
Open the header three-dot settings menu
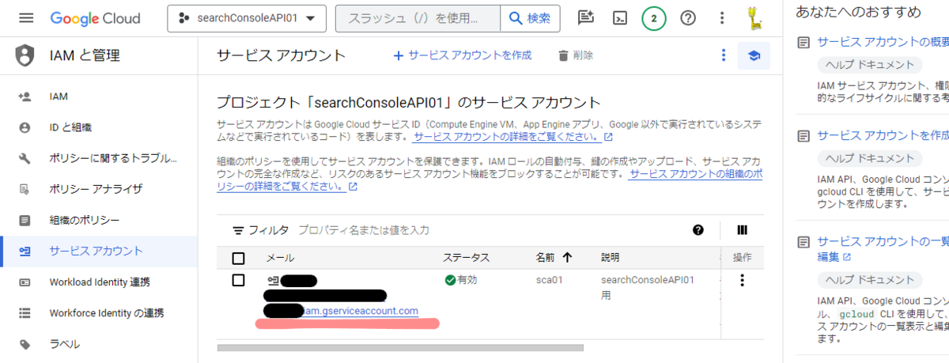click(x=721, y=18)
